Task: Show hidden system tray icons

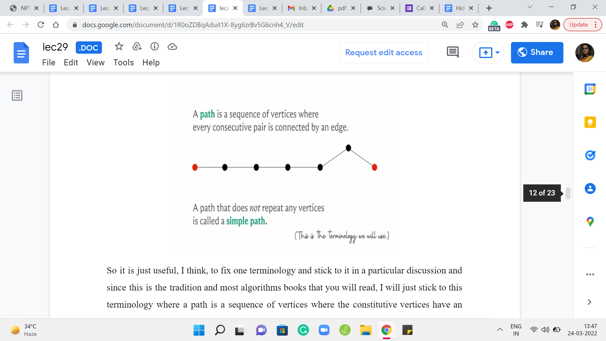Action: (500, 330)
